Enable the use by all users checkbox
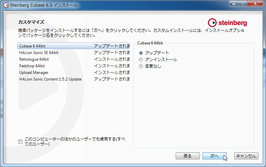The height and width of the screenshot is (167, 266). [21, 141]
